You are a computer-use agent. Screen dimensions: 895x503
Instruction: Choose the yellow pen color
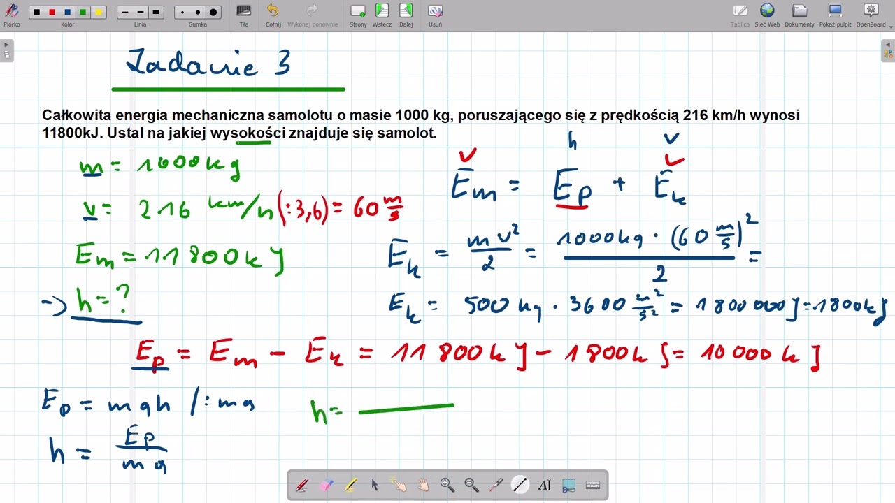pyautogui.click(x=99, y=13)
